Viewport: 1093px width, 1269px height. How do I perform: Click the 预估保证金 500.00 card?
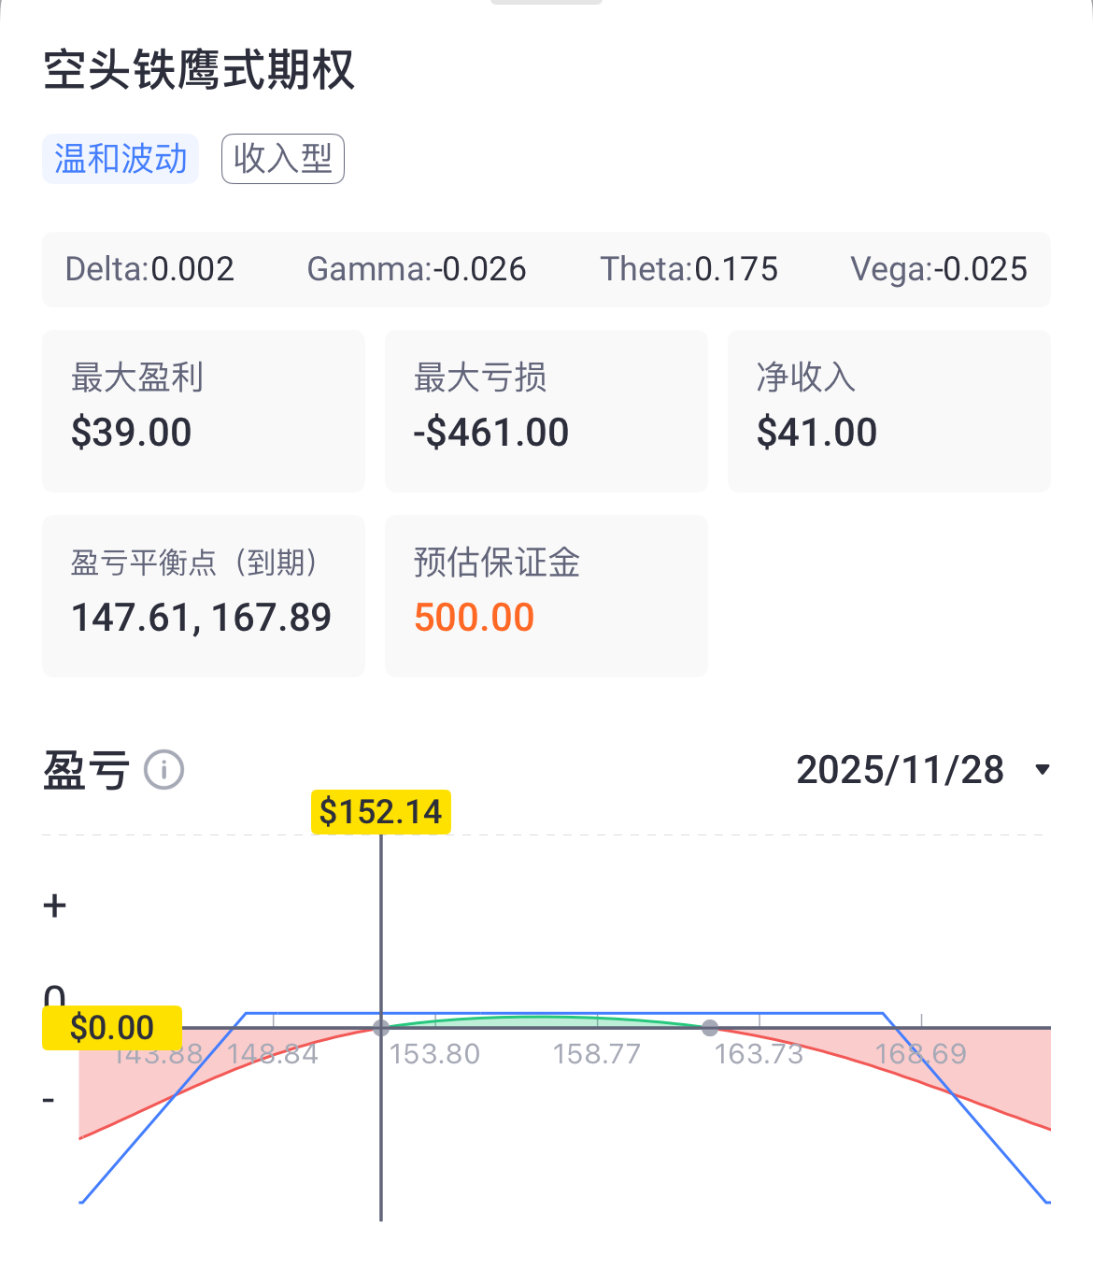pyautogui.click(x=546, y=595)
